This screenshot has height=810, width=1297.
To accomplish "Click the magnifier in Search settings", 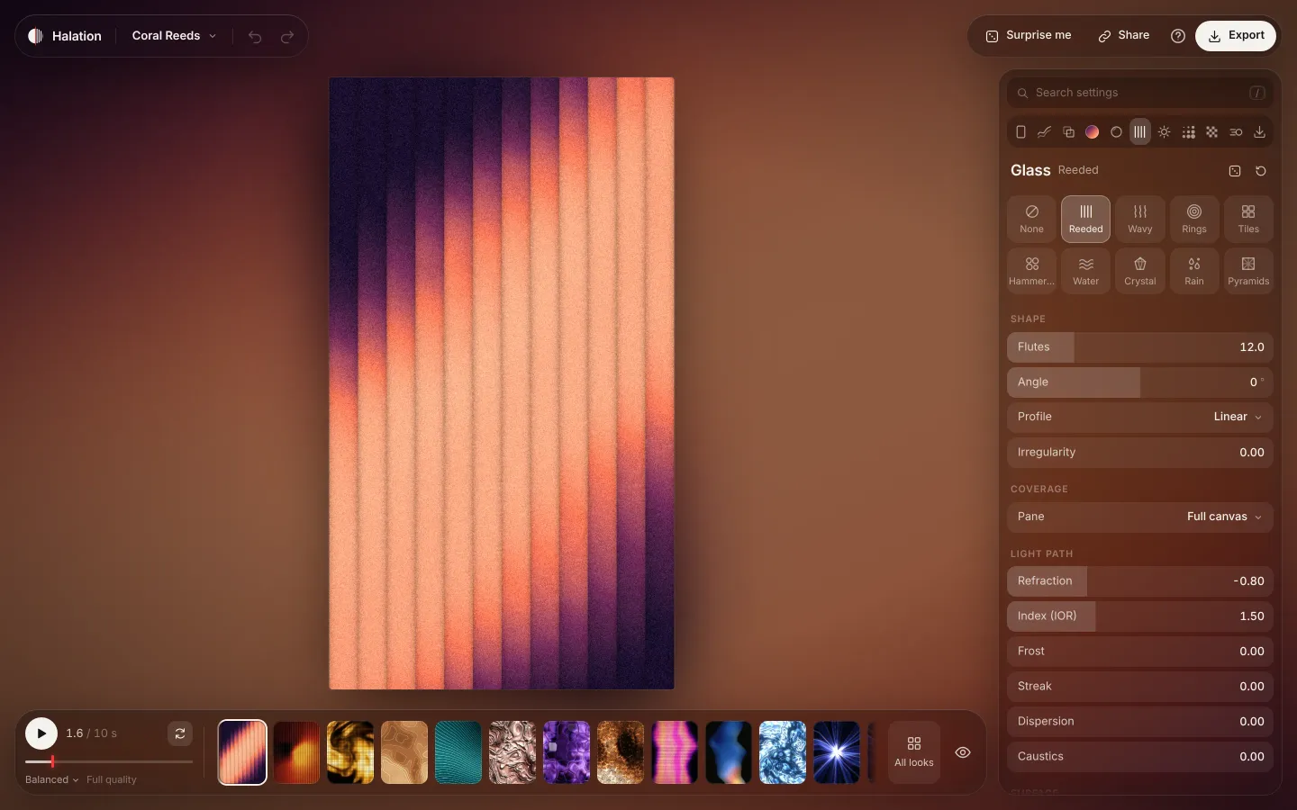I will (x=1022, y=93).
